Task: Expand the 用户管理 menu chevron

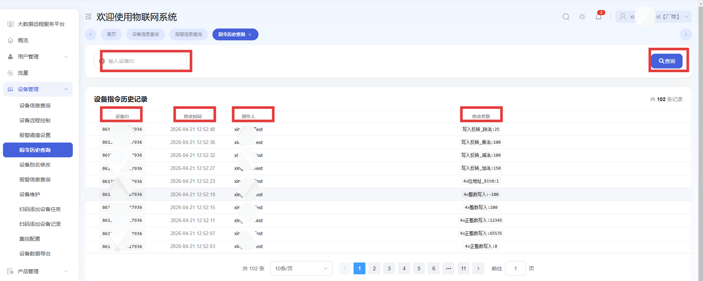Action: (x=66, y=57)
